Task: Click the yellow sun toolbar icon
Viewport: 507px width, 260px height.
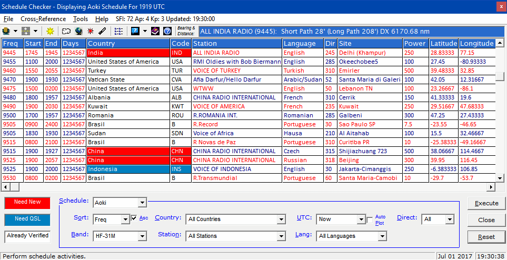Action: (x=50, y=31)
